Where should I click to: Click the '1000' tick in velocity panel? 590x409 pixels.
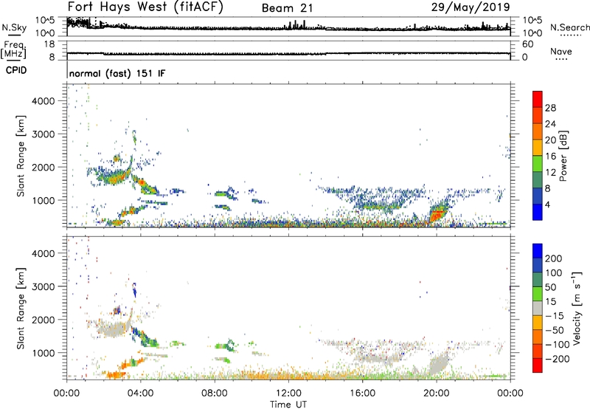[x=44, y=353]
